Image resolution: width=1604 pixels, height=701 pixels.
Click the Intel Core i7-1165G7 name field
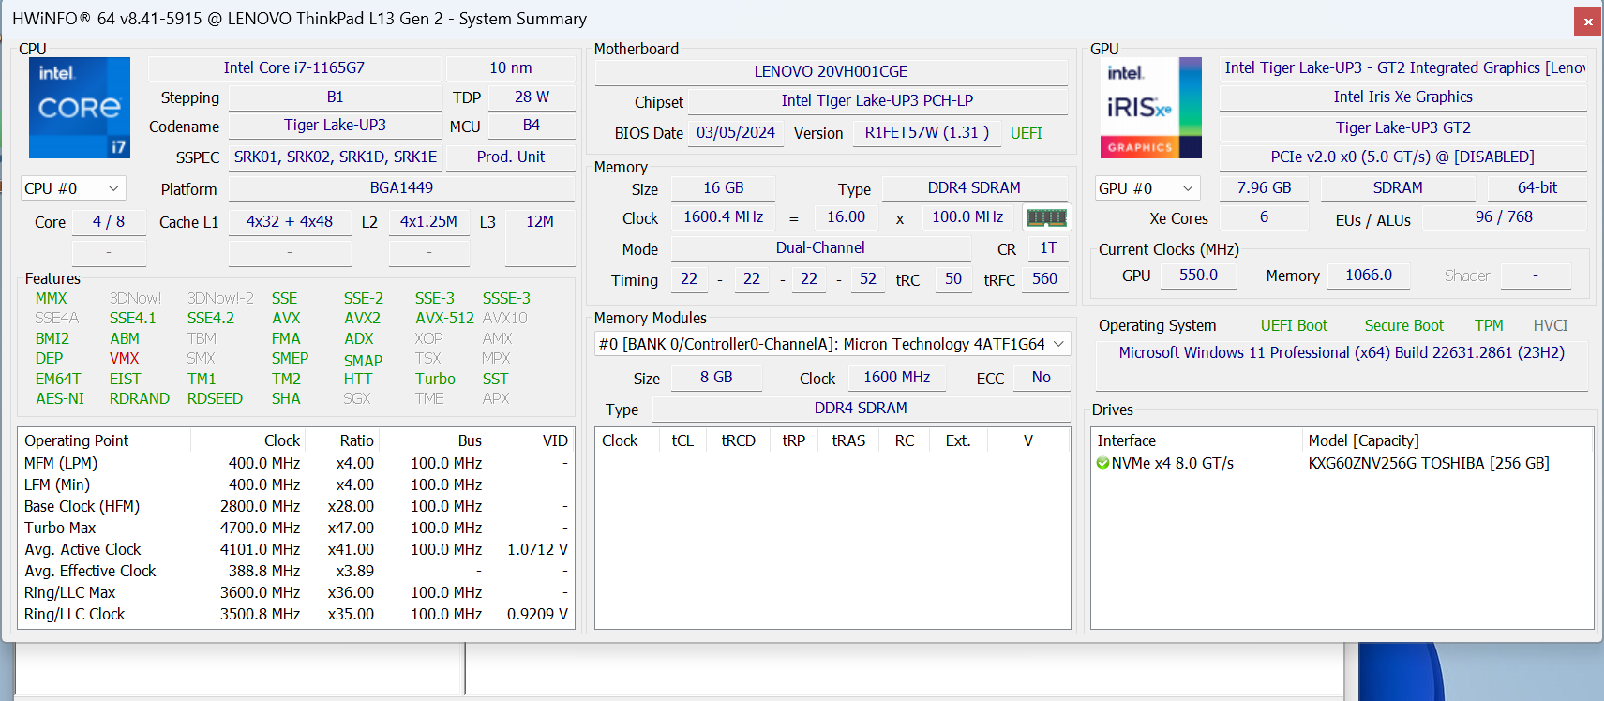(x=294, y=68)
